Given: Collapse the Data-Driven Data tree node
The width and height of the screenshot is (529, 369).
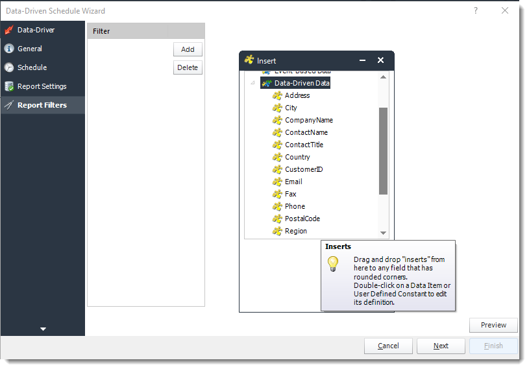Looking at the screenshot, I should pyautogui.click(x=252, y=83).
